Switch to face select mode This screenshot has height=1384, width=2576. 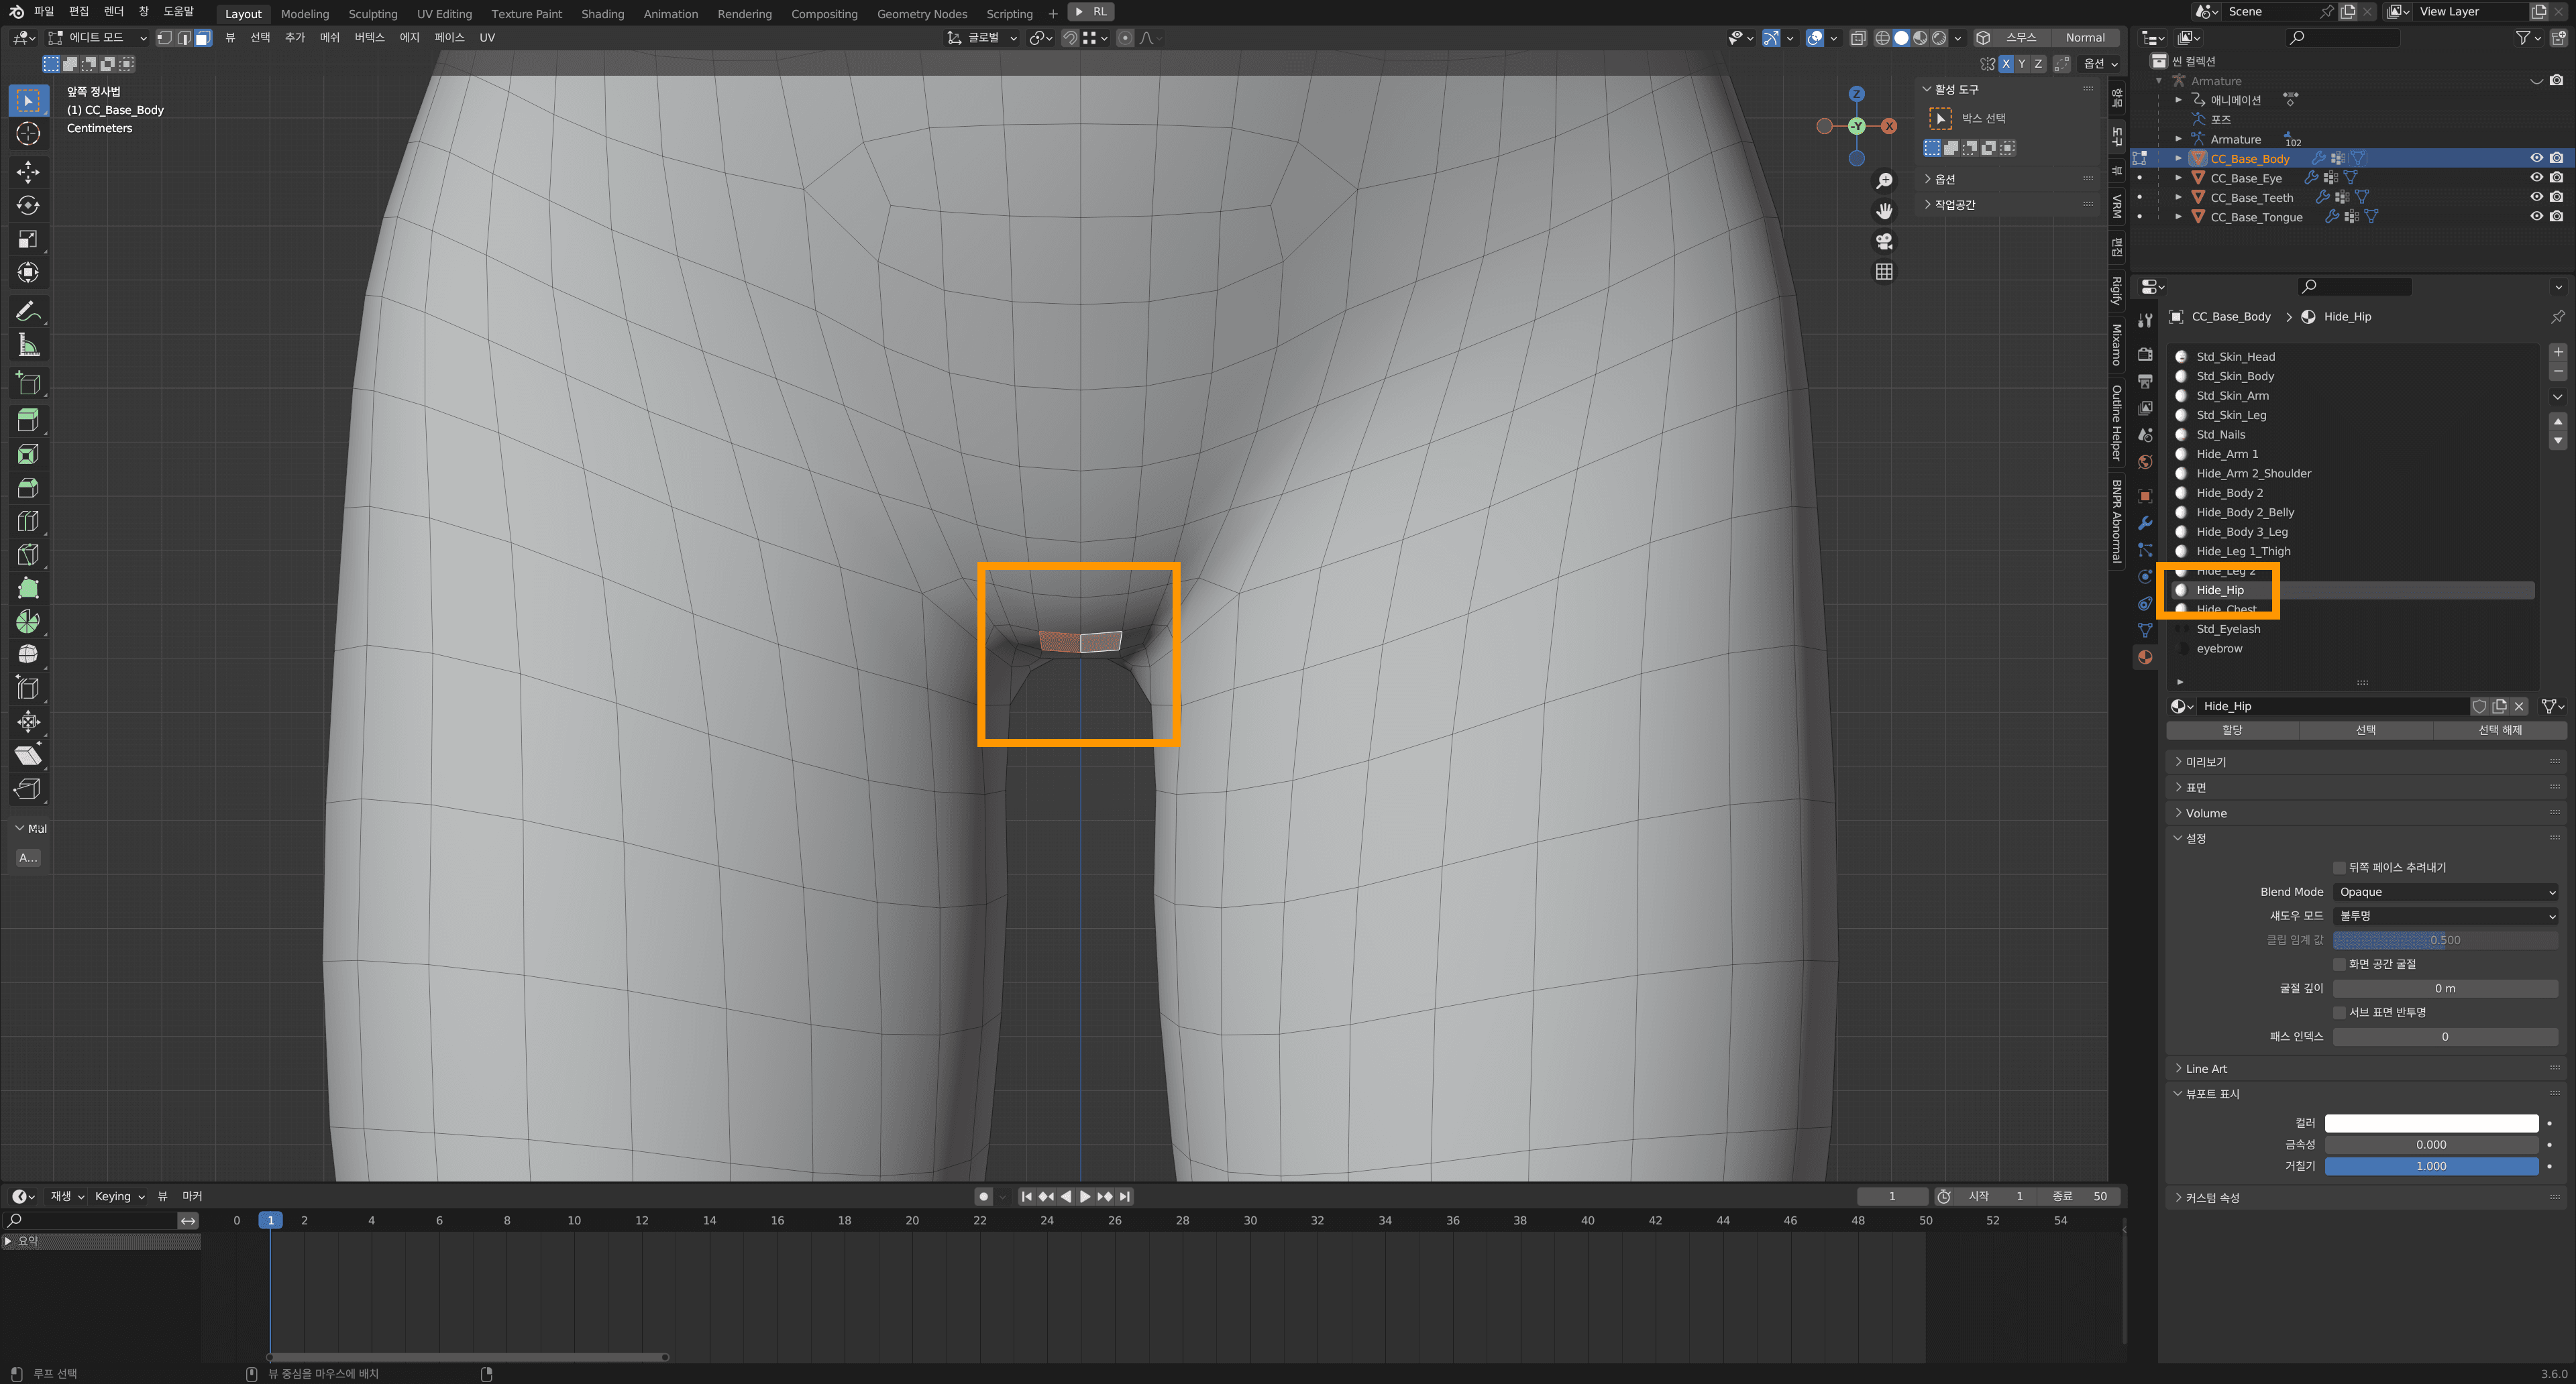203,38
